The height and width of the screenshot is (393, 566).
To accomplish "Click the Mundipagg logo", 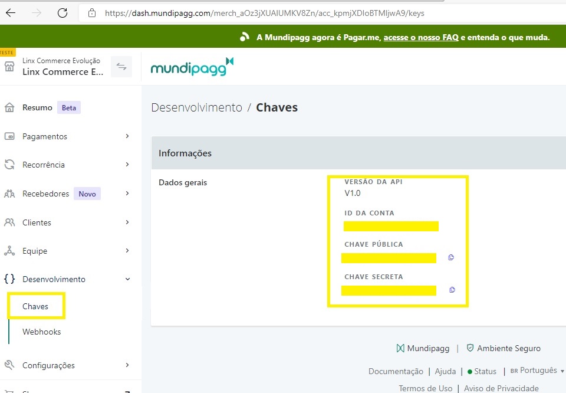I will [x=192, y=67].
